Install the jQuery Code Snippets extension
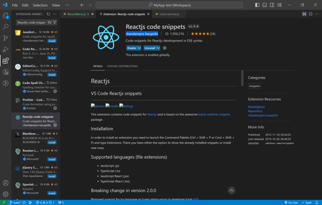Screen dimensions: 322x205 point(52,176)
